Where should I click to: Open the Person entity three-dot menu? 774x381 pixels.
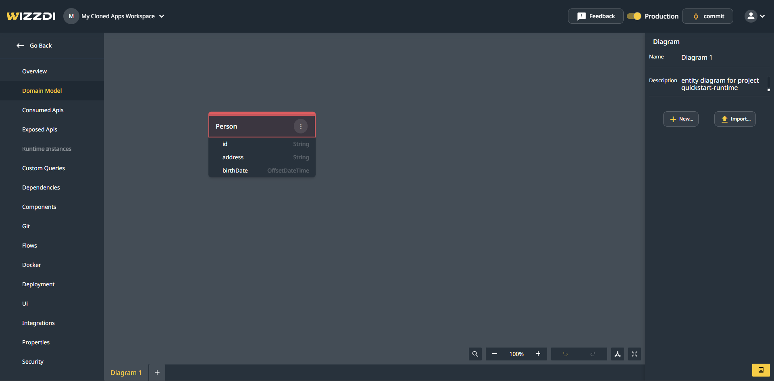[x=301, y=126]
